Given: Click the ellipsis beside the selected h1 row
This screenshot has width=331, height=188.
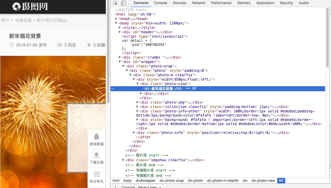Looking at the screenshot, I should click(x=113, y=89).
